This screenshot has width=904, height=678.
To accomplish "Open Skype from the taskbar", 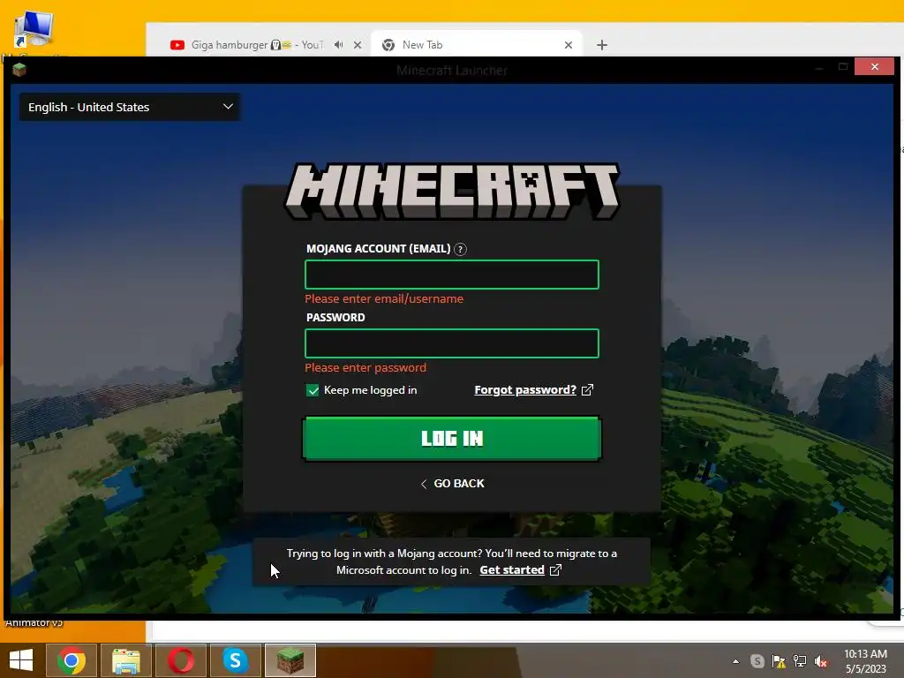I will [x=235, y=660].
